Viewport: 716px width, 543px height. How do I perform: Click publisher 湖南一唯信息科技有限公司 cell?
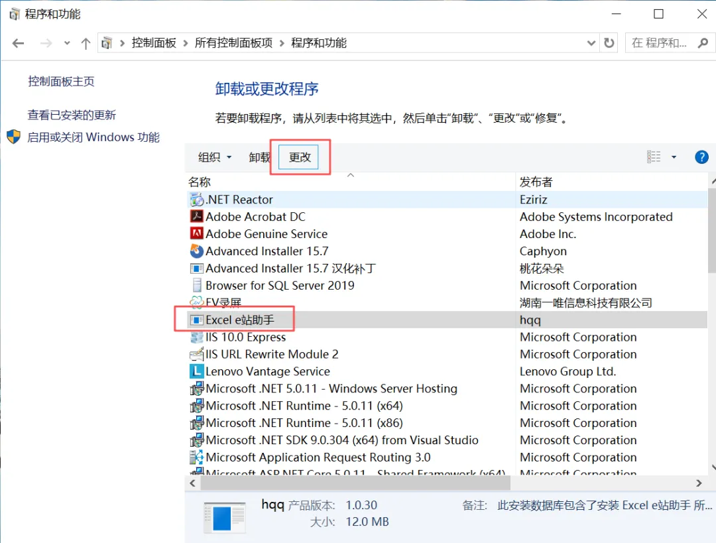(x=586, y=303)
